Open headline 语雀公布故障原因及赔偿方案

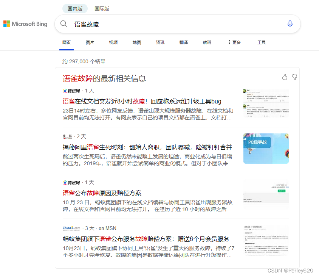[102, 193]
